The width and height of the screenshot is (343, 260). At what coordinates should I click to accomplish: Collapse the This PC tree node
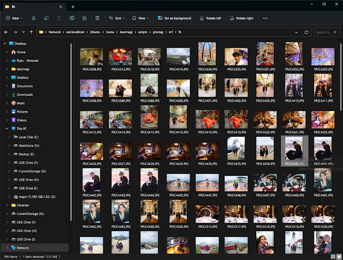pyautogui.click(x=7, y=129)
